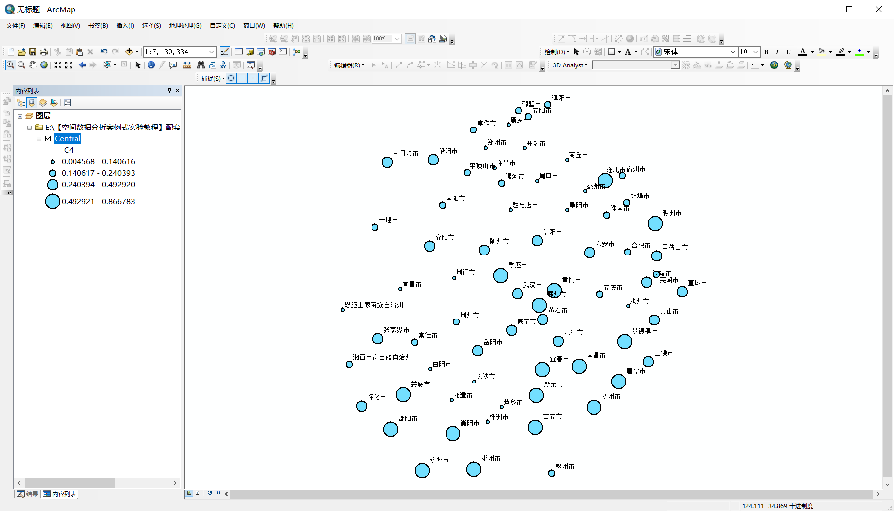
Task: Open the 视图(V) menu
Action: tap(70, 26)
